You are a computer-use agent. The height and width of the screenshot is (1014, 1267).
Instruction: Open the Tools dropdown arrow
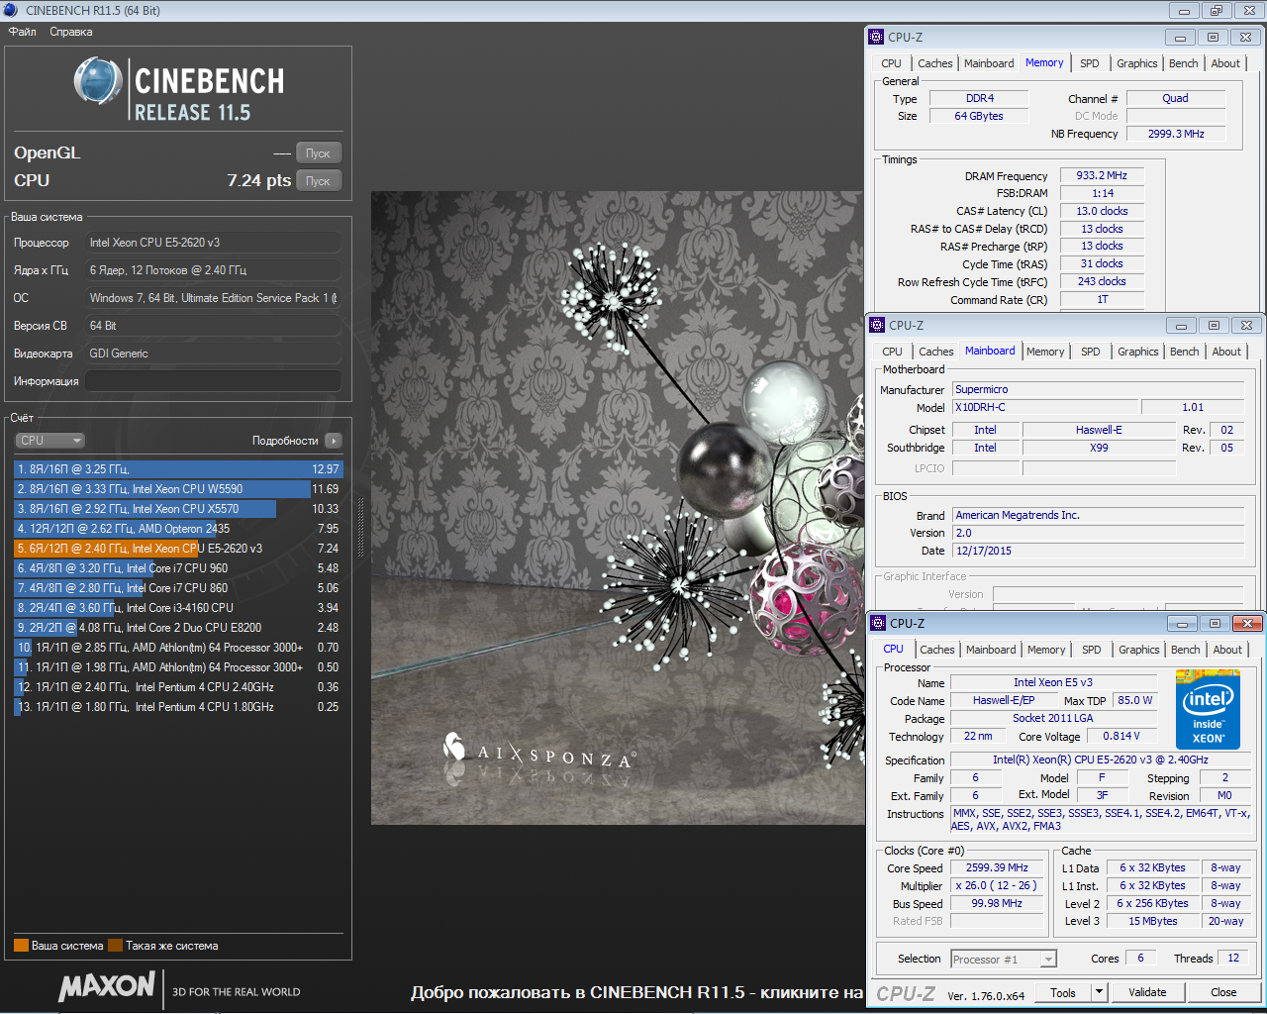point(1099,992)
